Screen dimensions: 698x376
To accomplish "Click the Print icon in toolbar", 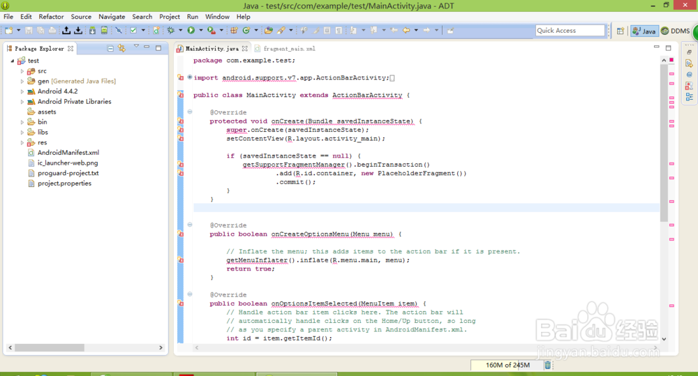I will [x=52, y=30].
